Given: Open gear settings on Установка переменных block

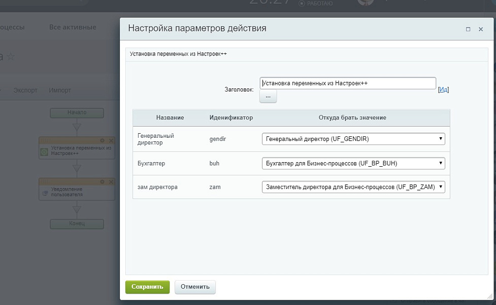Looking at the screenshot, I should coord(102,141).
